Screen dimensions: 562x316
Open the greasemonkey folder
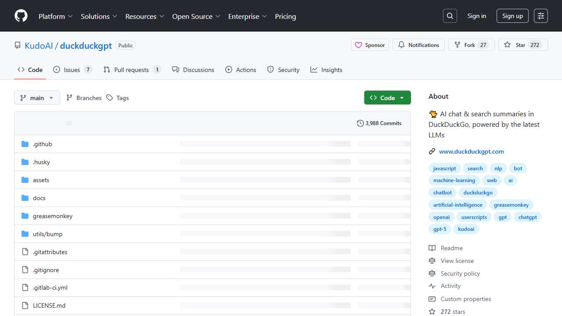tap(53, 216)
